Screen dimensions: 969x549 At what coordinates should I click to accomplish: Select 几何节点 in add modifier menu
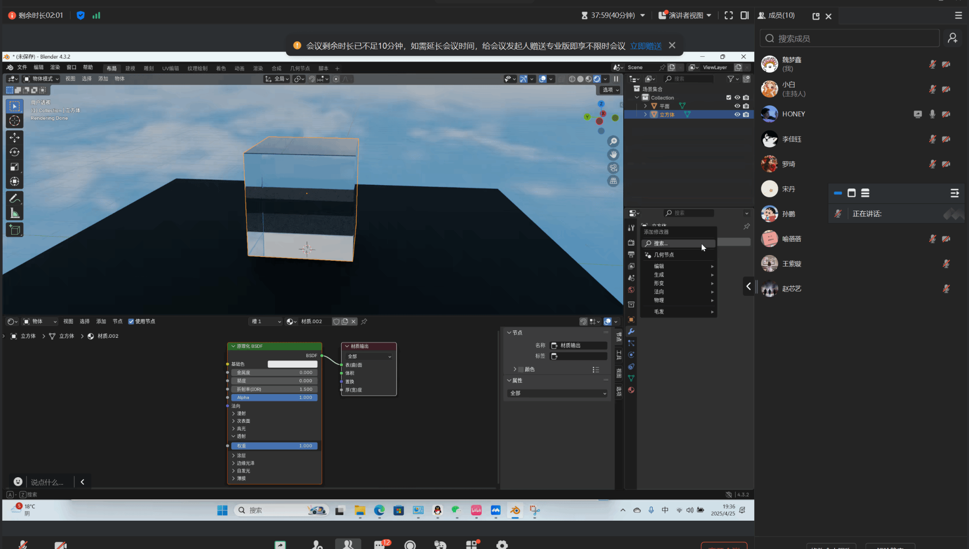coord(664,255)
